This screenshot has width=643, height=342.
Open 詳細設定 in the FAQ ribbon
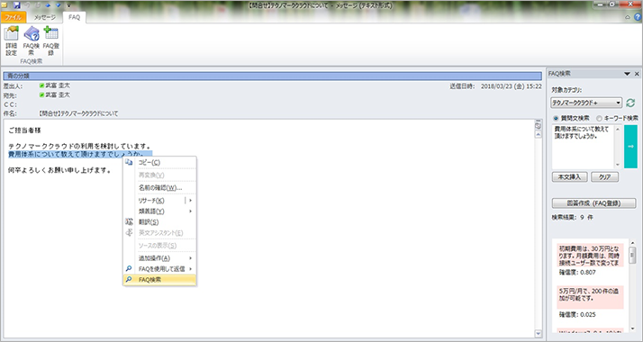[11, 41]
